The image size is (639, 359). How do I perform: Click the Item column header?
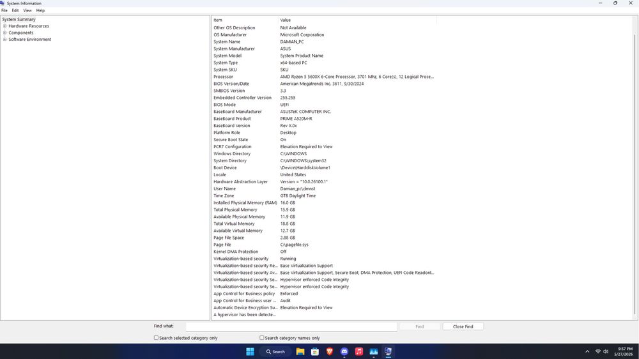click(x=245, y=20)
